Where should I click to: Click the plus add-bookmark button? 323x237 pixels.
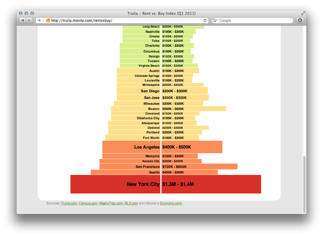click(x=39, y=20)
